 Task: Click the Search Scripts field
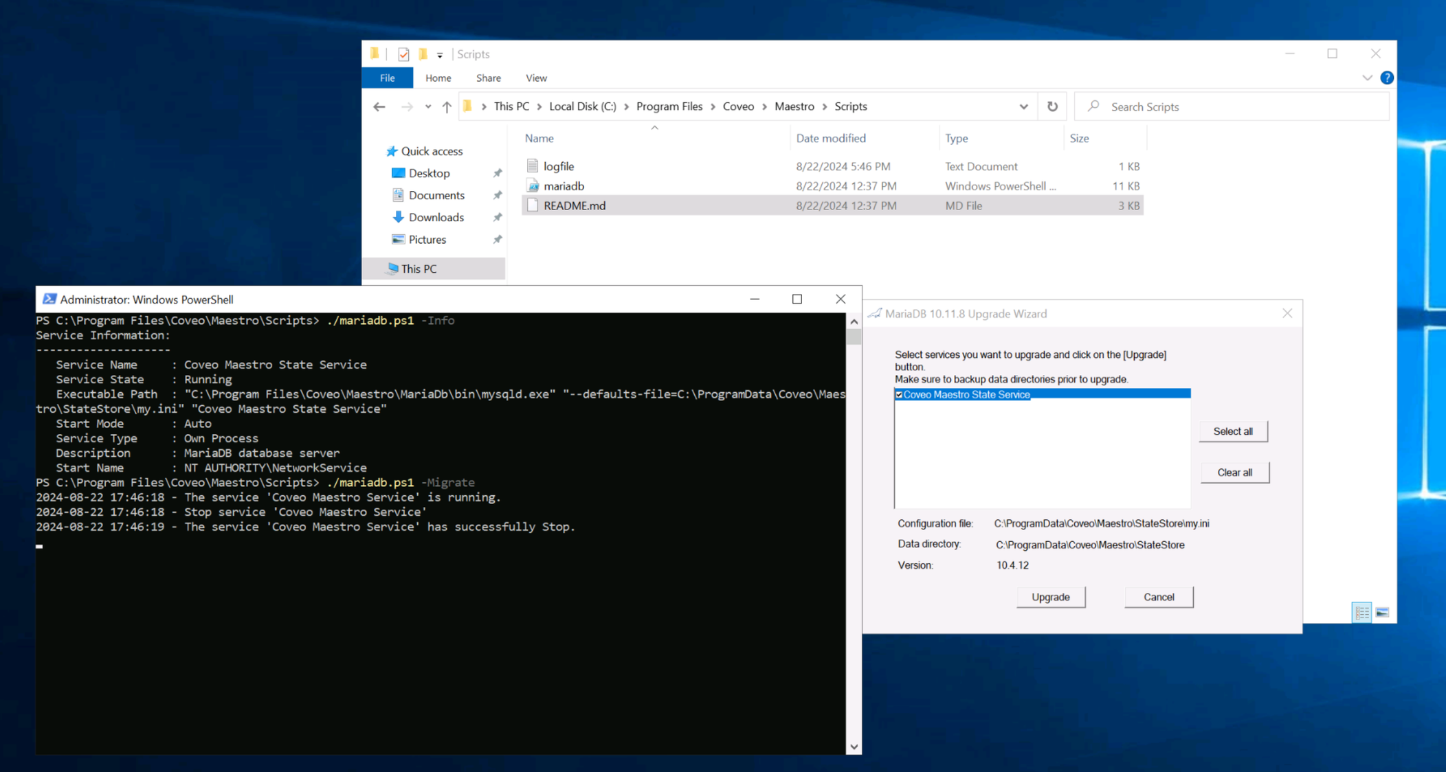(x=1232, y=106)
